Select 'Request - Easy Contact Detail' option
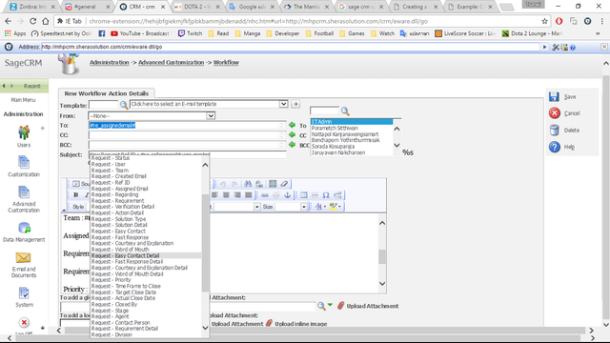The height and width of the screenshot is (343, 610). [146, 255]
